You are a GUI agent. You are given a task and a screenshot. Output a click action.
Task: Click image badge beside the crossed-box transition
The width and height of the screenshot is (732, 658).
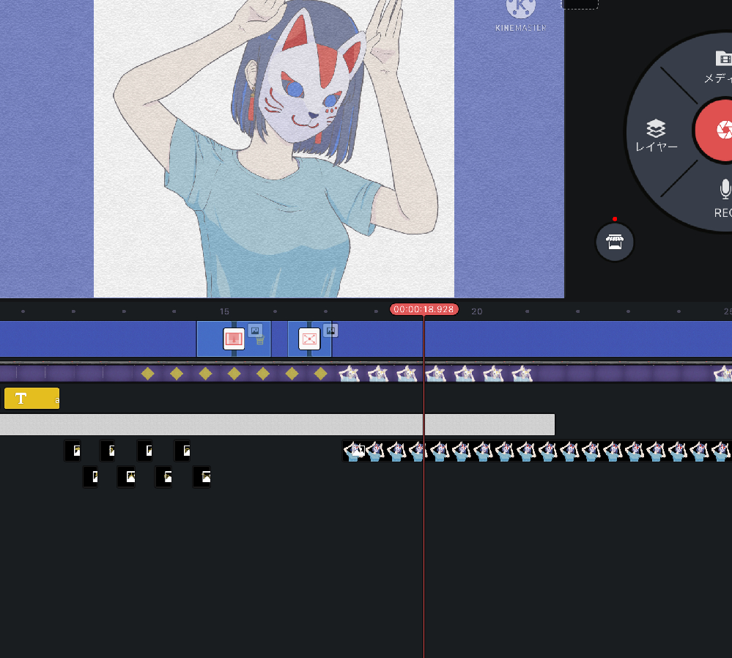point(330,330)
